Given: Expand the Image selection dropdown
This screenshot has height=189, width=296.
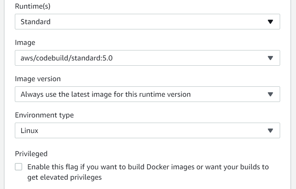Looking at the screenshot, I should coord(147,58).
